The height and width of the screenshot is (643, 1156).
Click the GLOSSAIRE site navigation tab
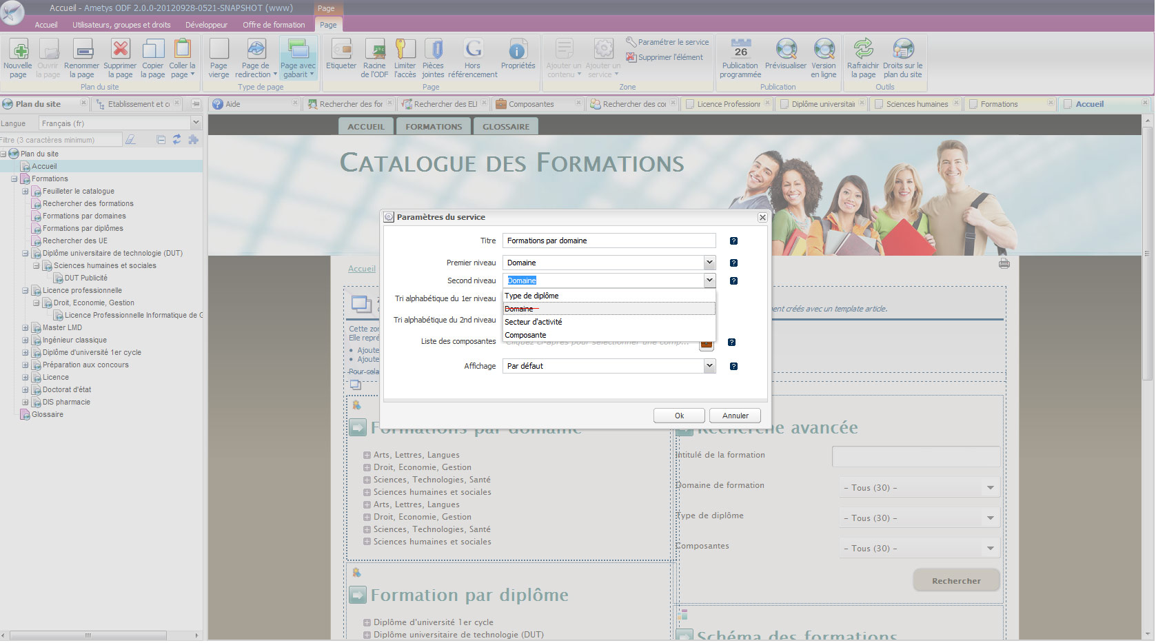coord(506,127)
